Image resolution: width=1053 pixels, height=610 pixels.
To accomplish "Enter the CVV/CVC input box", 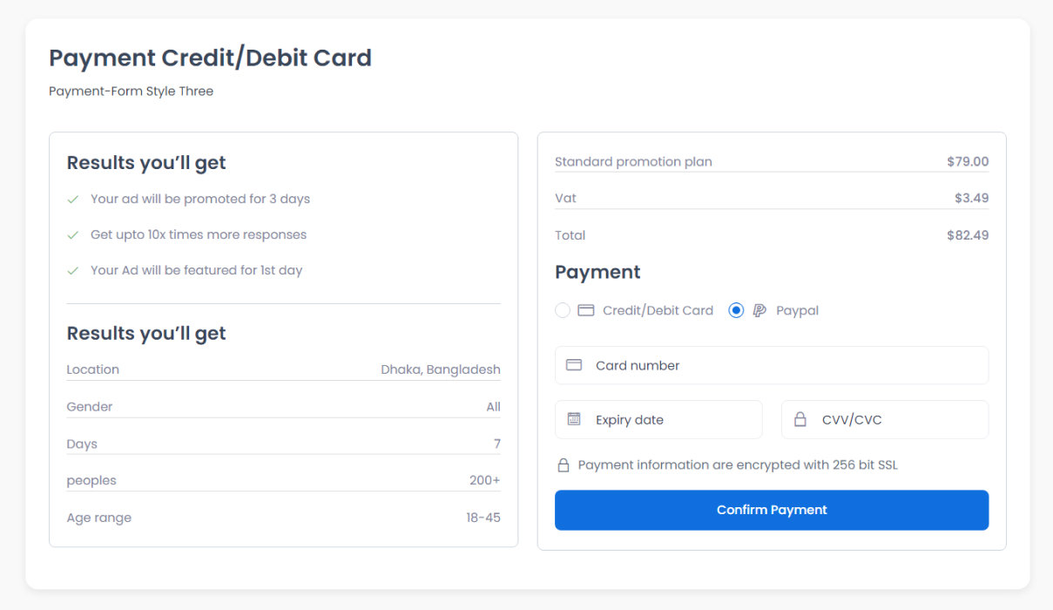I will click(897, 419).
